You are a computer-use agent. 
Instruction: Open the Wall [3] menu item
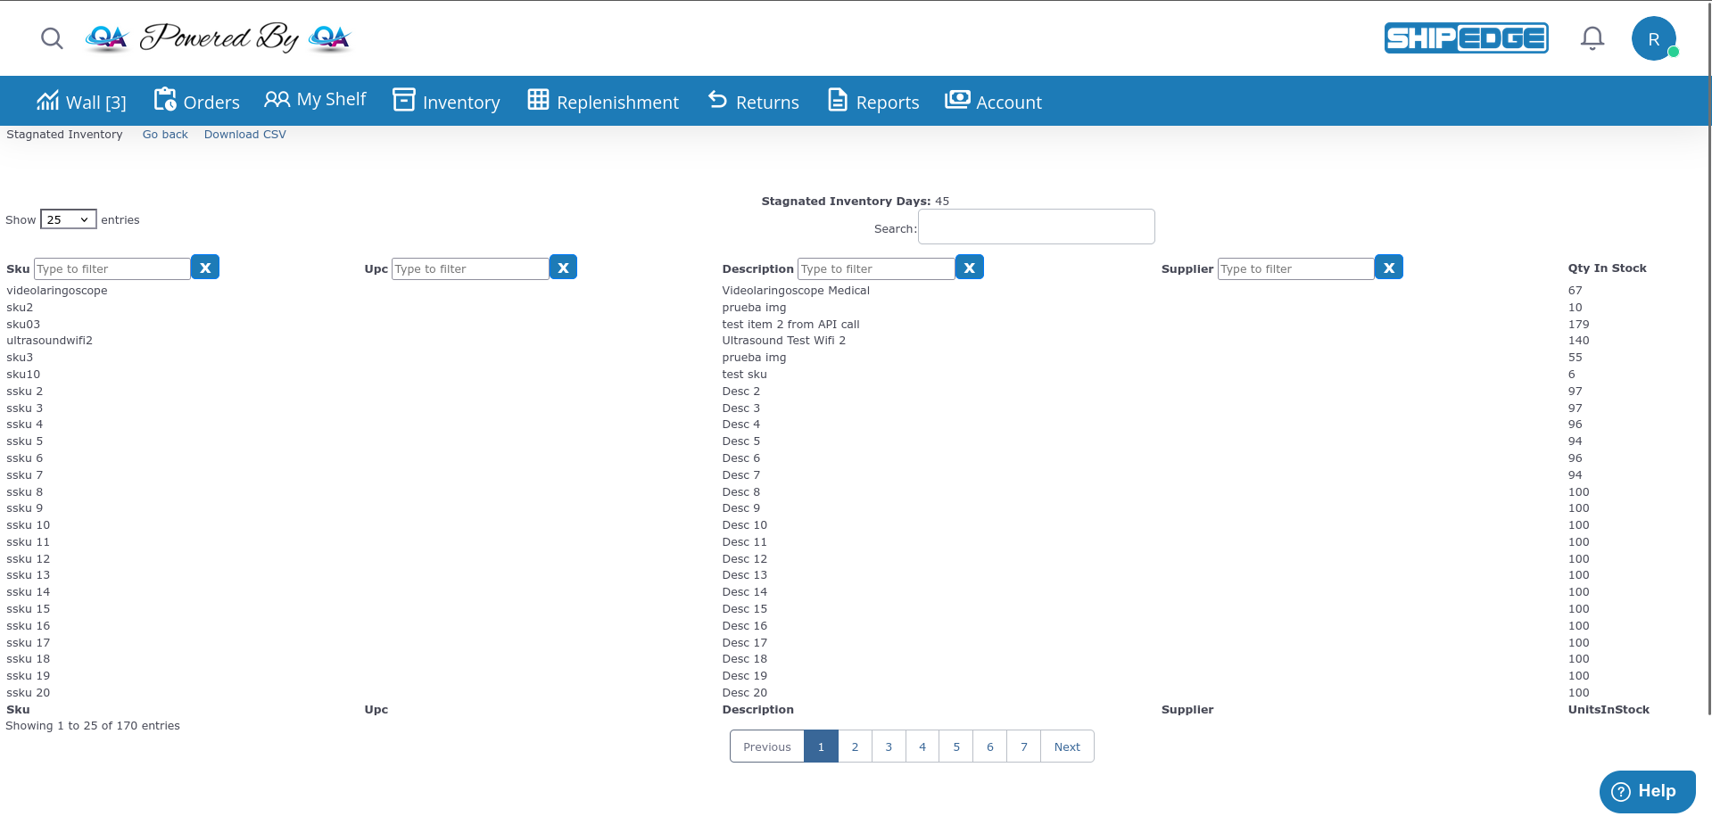(81, 102)
